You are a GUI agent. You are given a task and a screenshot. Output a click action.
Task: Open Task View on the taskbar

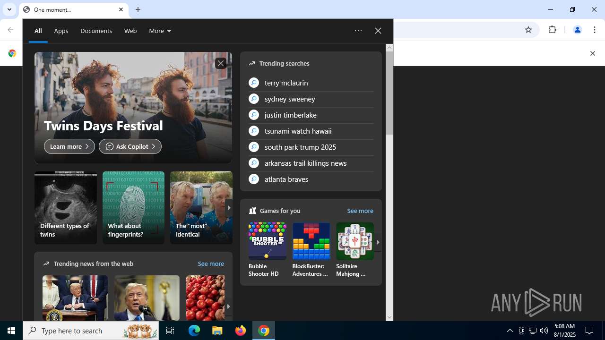pos(170,331)
